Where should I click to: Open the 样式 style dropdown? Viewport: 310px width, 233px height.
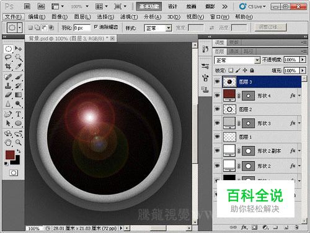158,28
